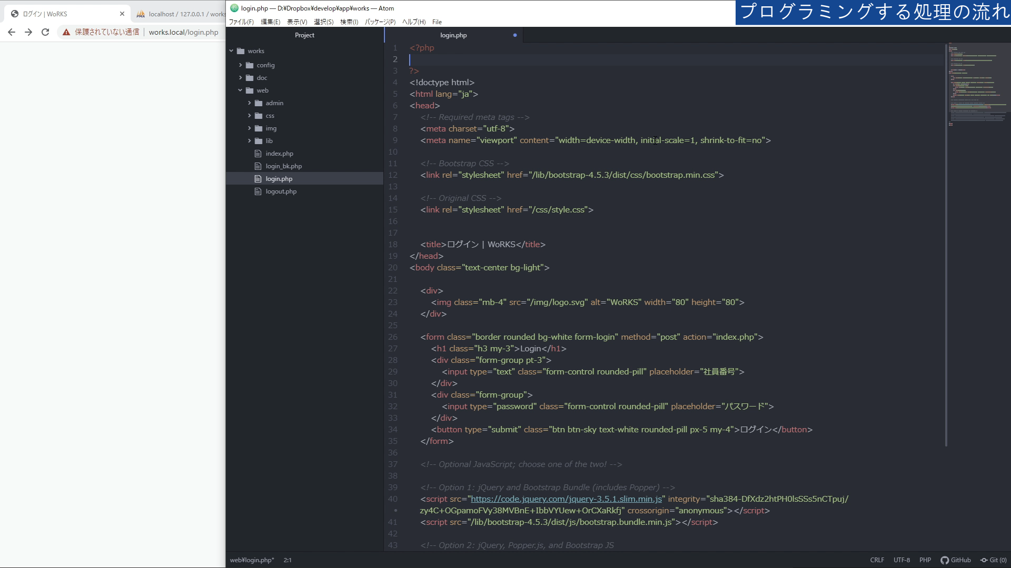The height and width of the screenshot is (568, 1011).
Task: Open the 選択(S) menu
Action: coord(324,22)
